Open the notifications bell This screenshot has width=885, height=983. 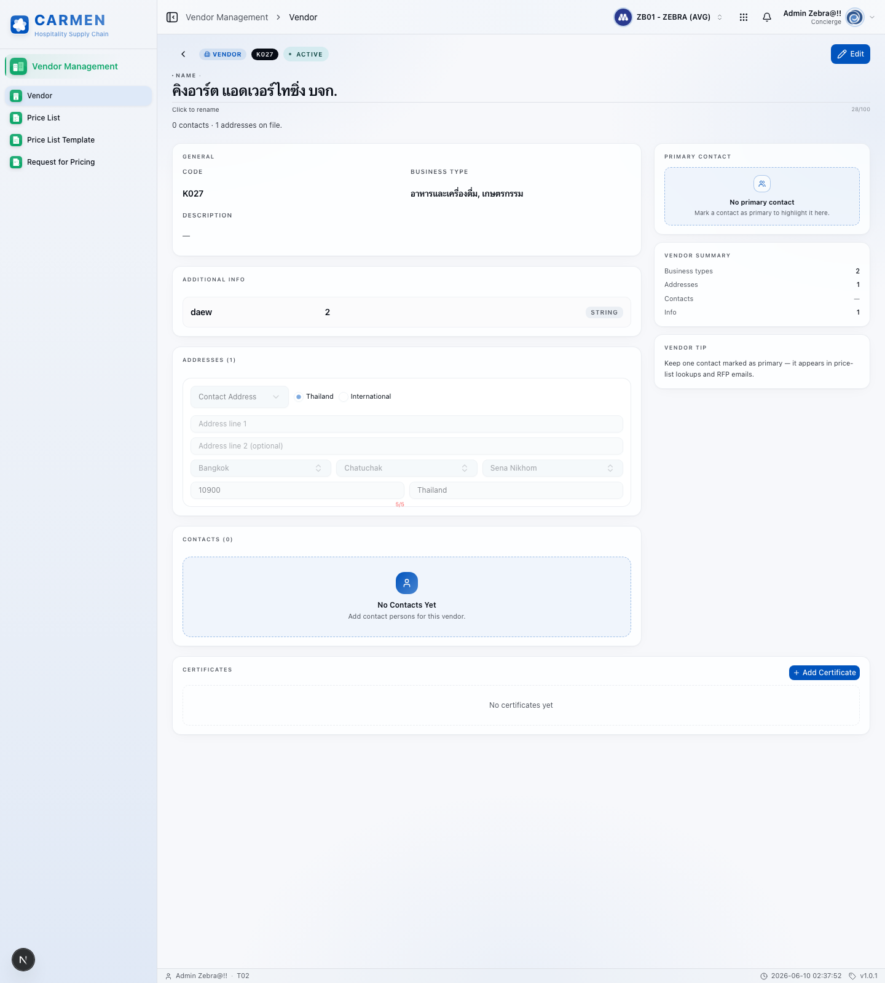(x=767, y=17)
